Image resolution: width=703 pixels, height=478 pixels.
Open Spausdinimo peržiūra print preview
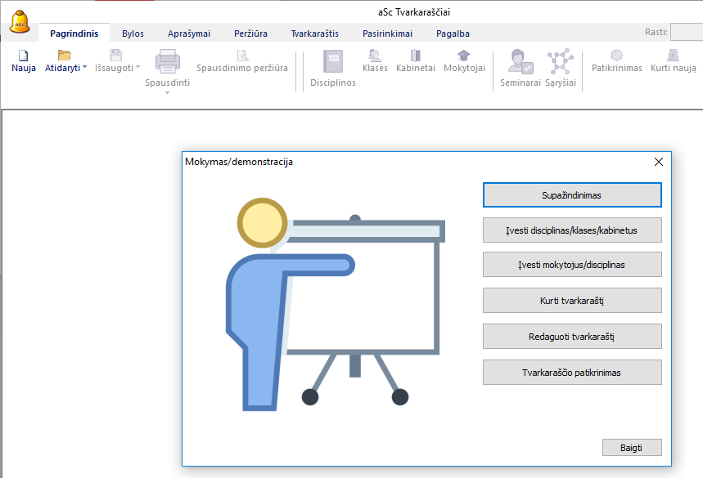[x=242, y=56]
